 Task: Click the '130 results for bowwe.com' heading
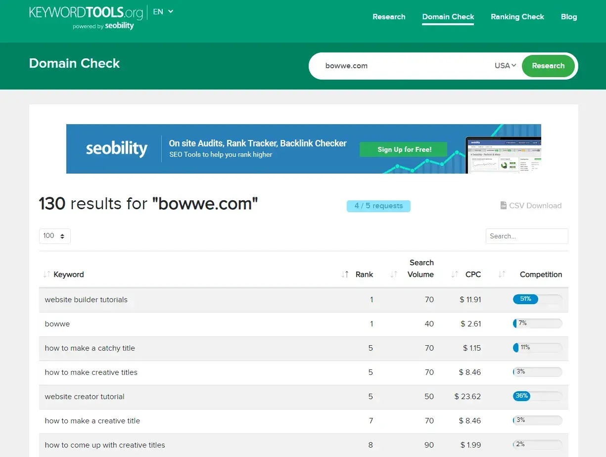coord(148,203)
